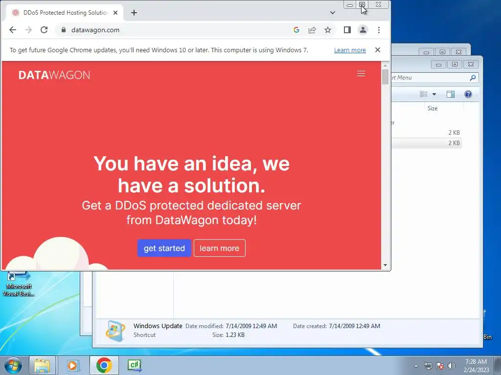Select the highlighted 2 KB file row
The image size is (501, 375).
(x=427, y=143)
